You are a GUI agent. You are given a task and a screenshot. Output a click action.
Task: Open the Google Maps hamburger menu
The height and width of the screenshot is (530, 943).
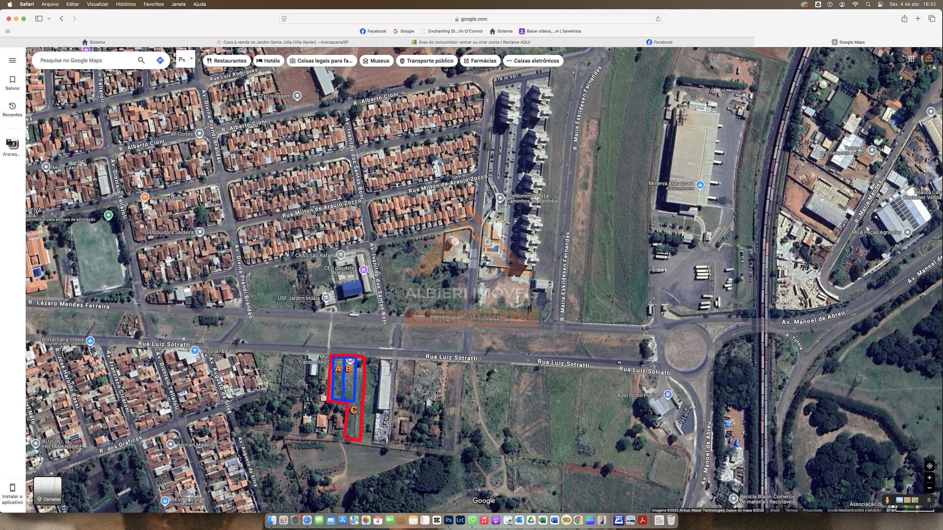point(12,60)
